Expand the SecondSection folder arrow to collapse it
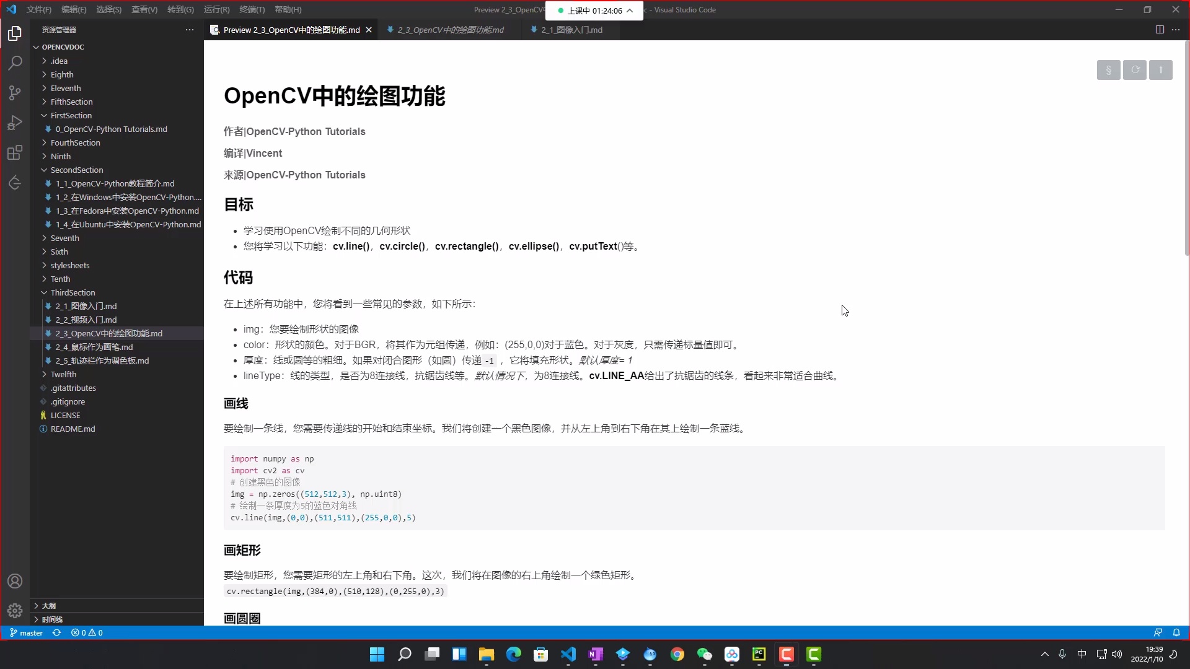This screenshot has height=669, width=1190. (x=43, y=170)
